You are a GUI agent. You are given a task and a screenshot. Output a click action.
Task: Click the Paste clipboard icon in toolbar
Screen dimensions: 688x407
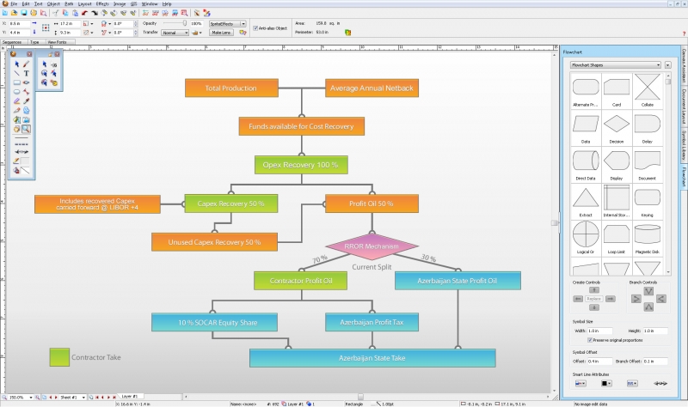point(75,13)
